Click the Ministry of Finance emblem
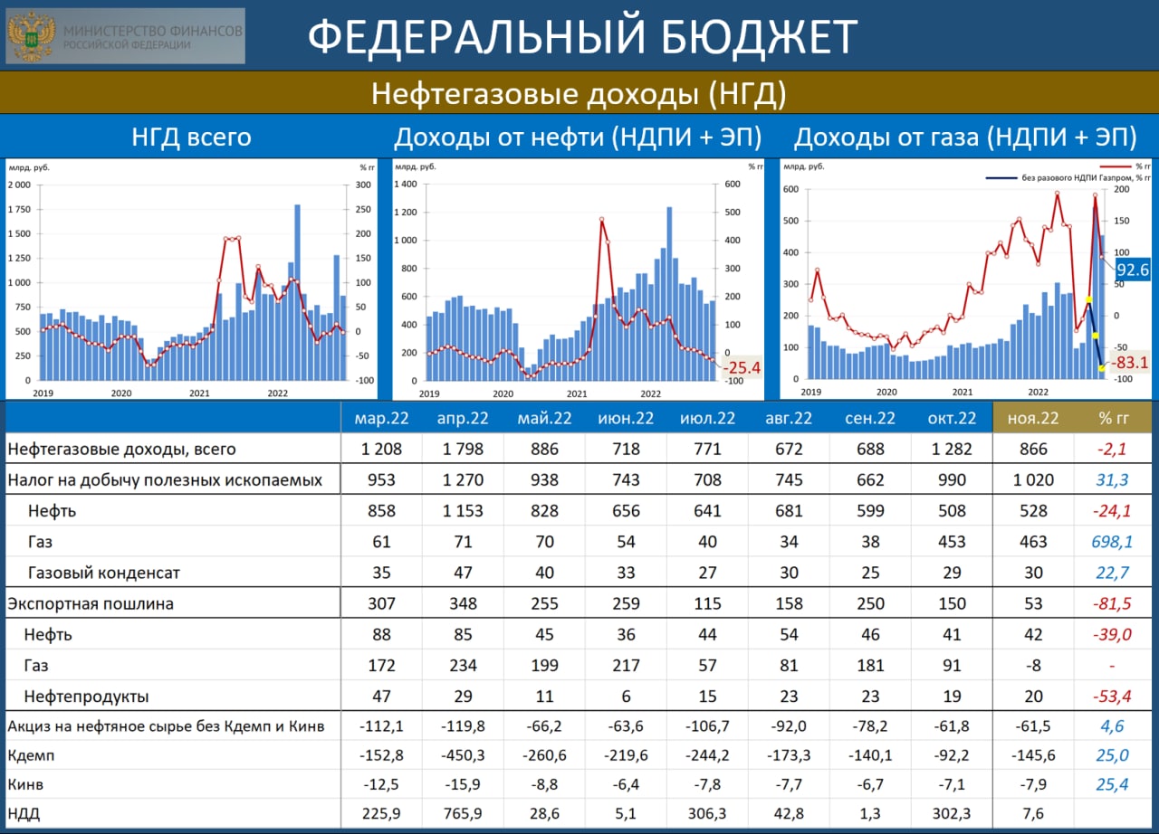 [32, 36]
